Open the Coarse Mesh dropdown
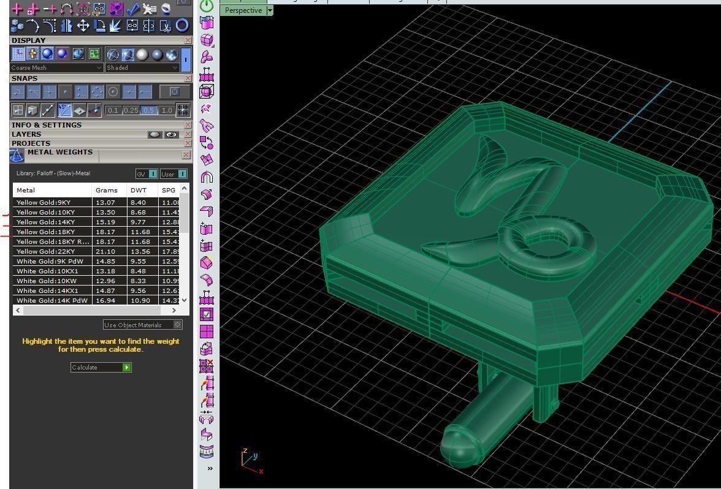 (56, 67)
